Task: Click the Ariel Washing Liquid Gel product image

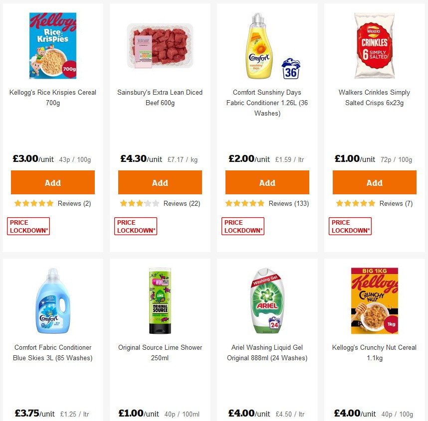Action: [x=267, y=298]
